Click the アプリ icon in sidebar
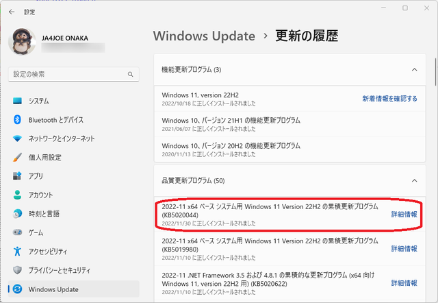Viewport: 438px width, 303px height. (x=17, y=176)
